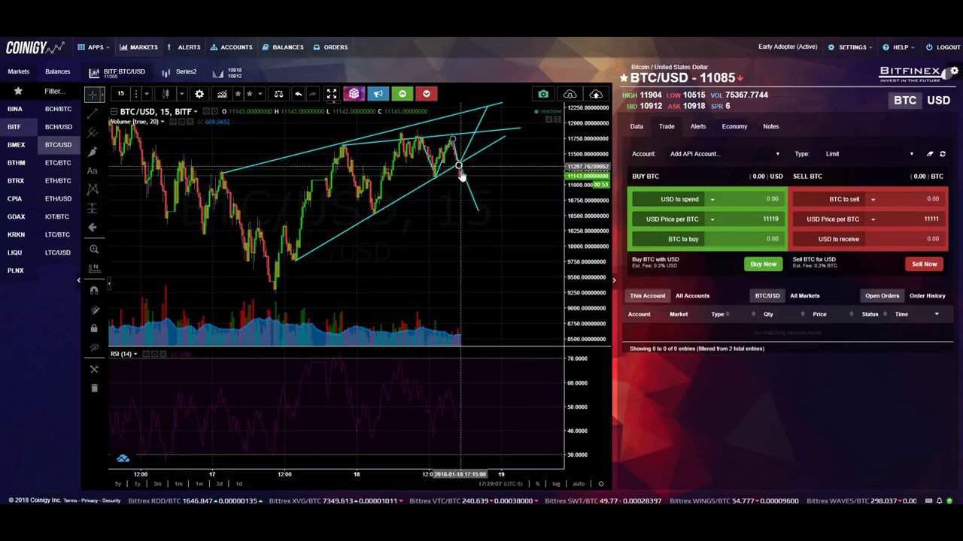The height and width of the screenshot is (541, 963).
Task: Expand USD to spend dropdown arrow
Action: click(x=712, y=199)
